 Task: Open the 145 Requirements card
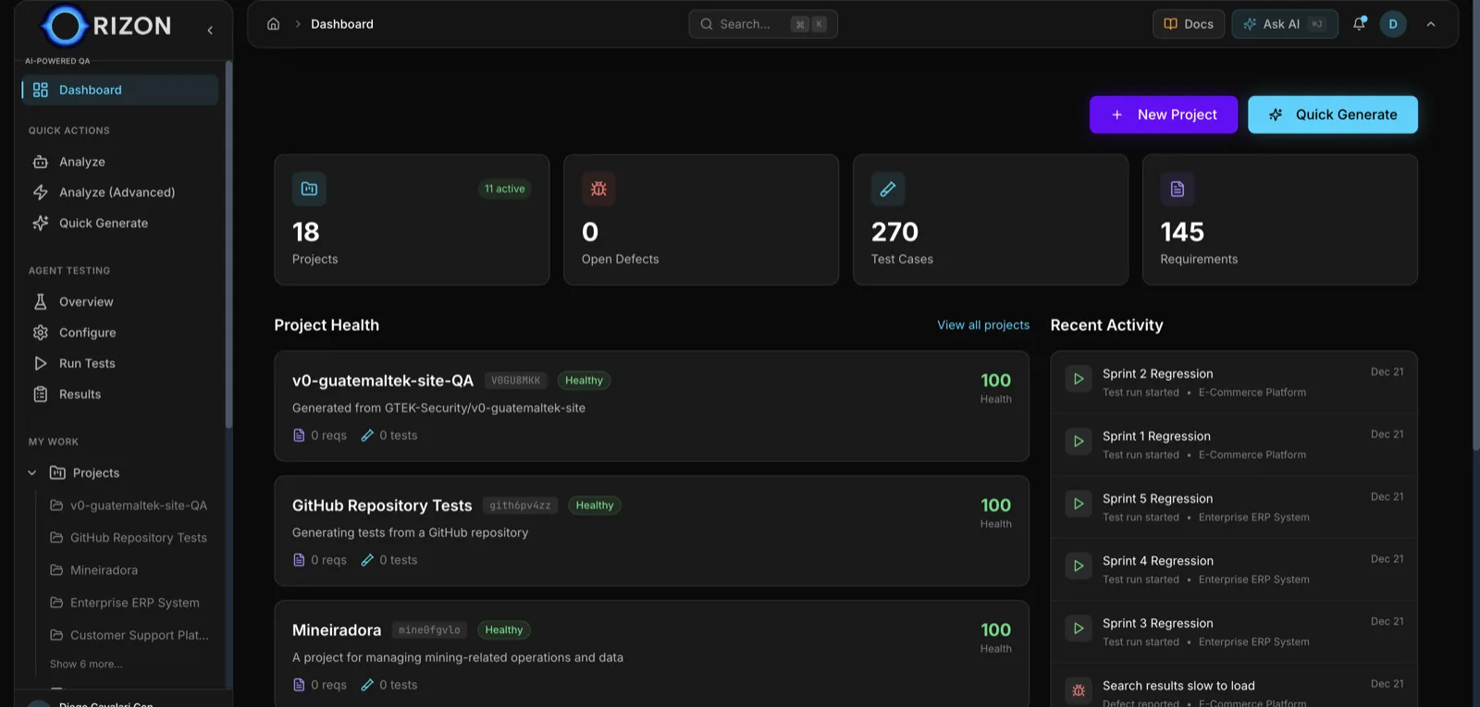click(1280, 220)
